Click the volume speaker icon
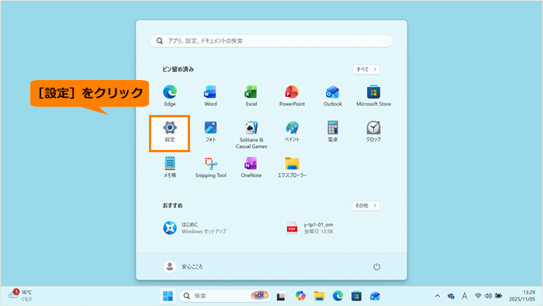Screen dimensions: 543x306 488,296
